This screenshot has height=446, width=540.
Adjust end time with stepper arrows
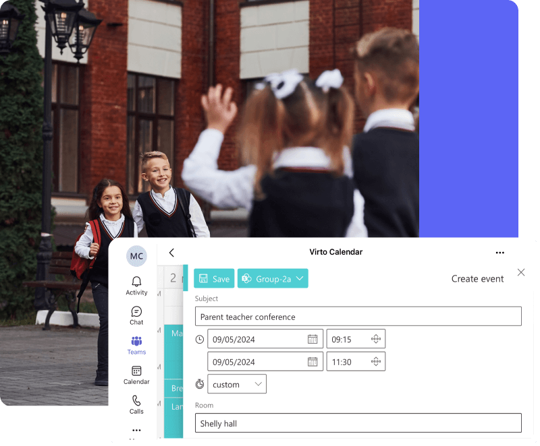pos(377,362)
